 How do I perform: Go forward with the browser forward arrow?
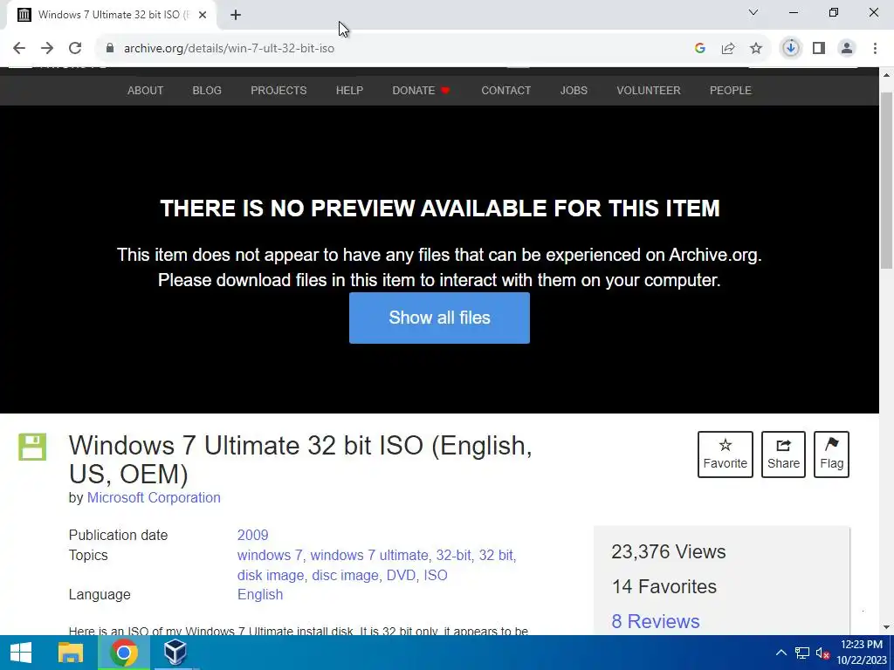[47, 49]
